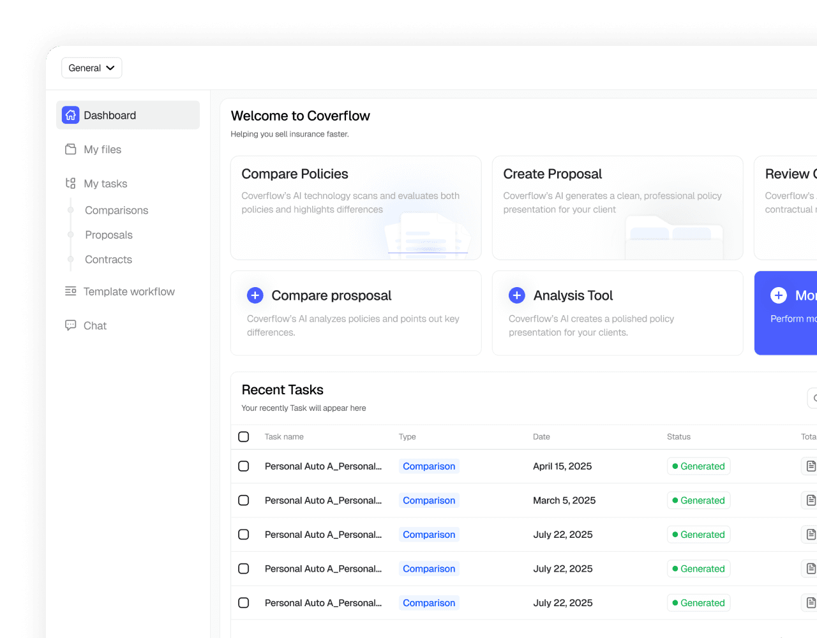Click the Dashboard home icon
The image size is (817, 638).
click(x=71, y=115)
